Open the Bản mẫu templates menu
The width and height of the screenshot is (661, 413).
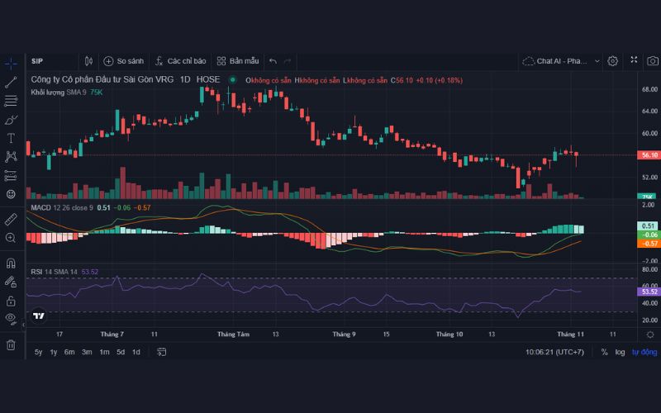(x=238, y=61)
